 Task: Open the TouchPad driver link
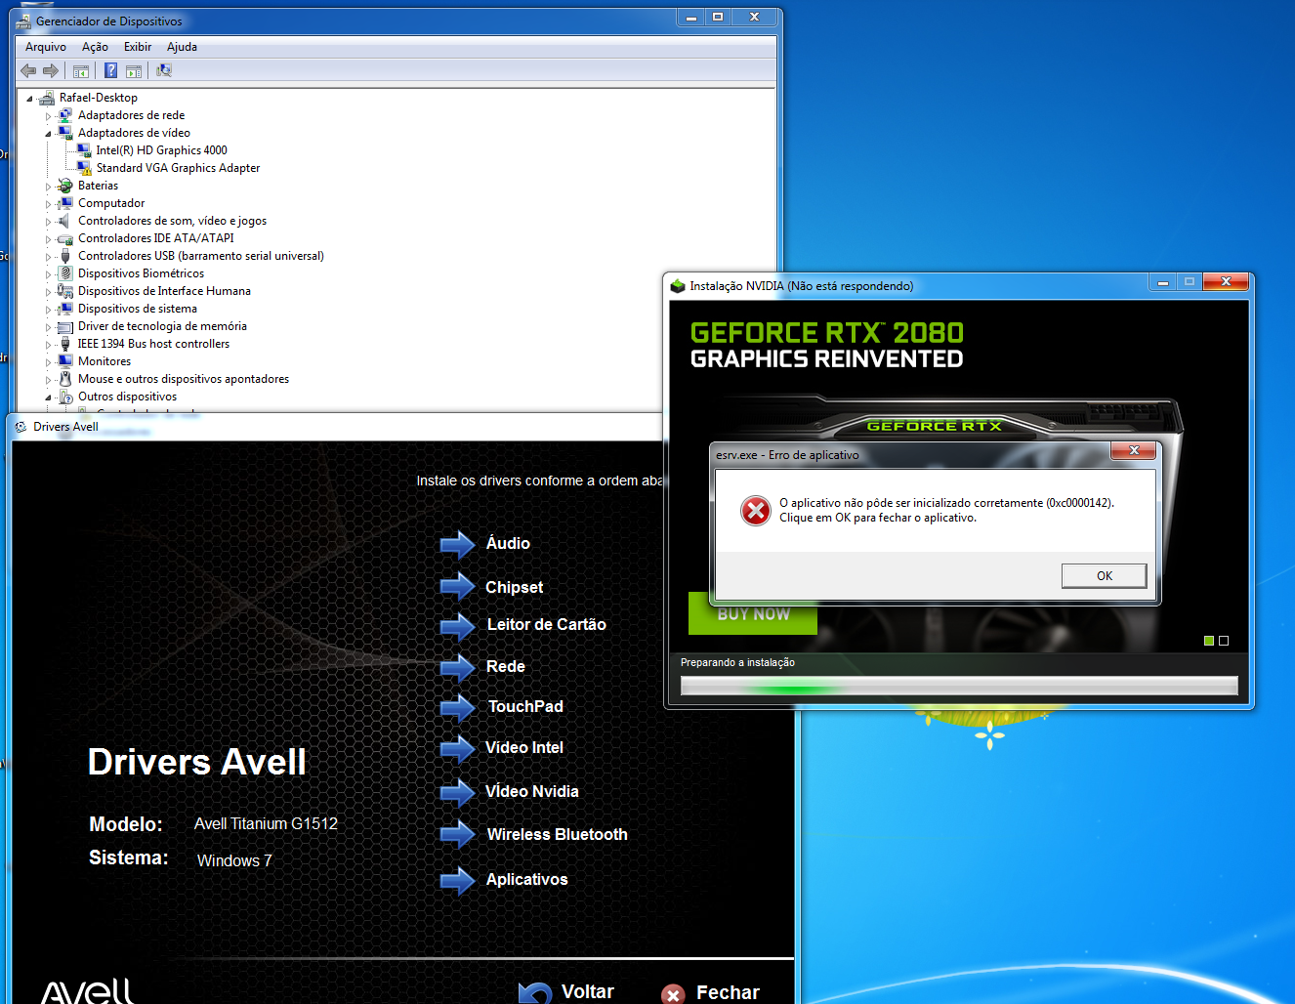coord(525,706)
